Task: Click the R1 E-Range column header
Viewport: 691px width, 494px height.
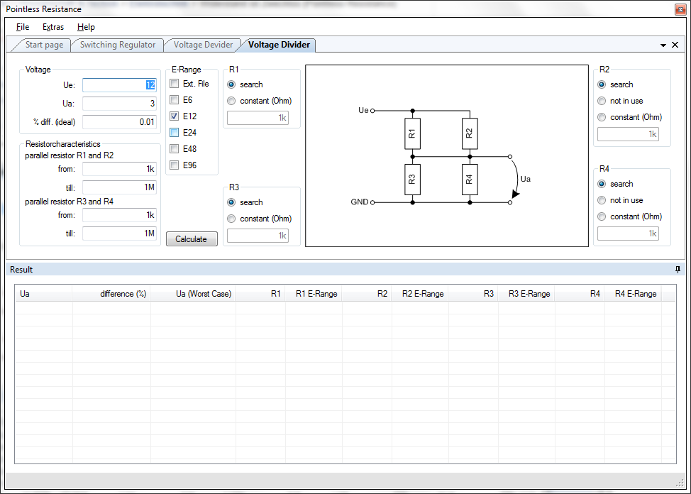Action: coord(314,294)
